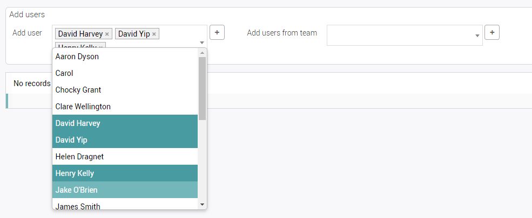
Task: Collapse the Add user dropdown arrow
Action: 202,43
